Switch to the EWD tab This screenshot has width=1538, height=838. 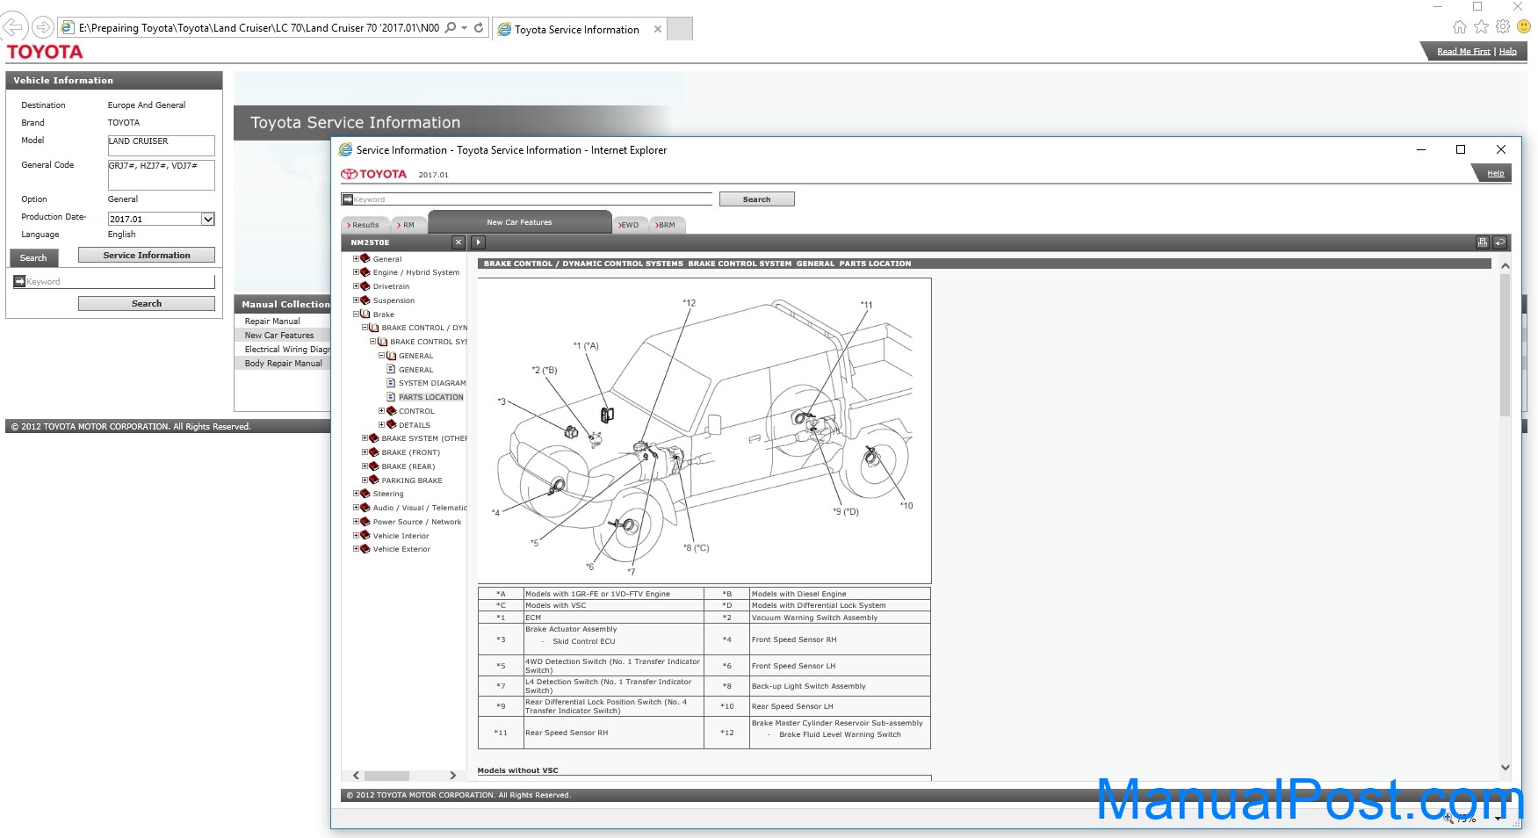[x=629, y=225]
